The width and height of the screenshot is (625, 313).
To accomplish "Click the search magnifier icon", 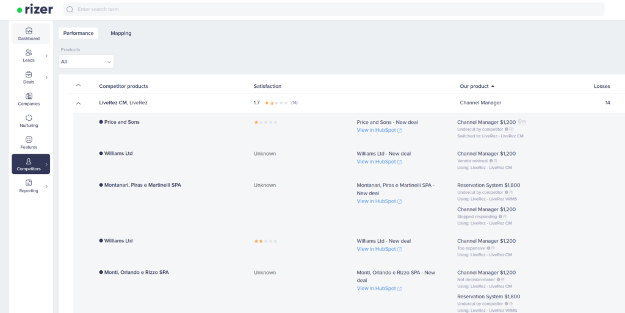I will 70,10.
